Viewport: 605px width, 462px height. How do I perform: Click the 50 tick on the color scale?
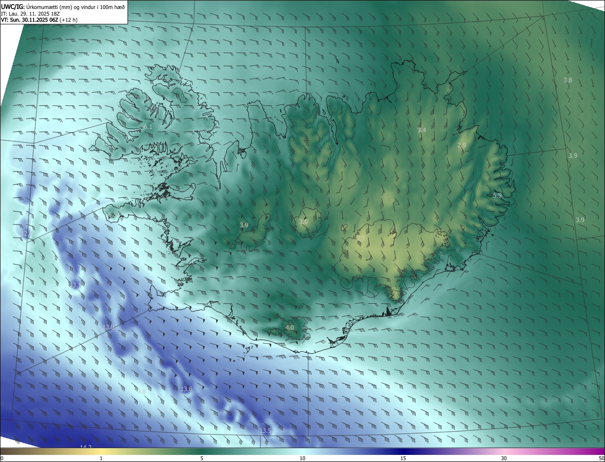[x=601, y=458]
